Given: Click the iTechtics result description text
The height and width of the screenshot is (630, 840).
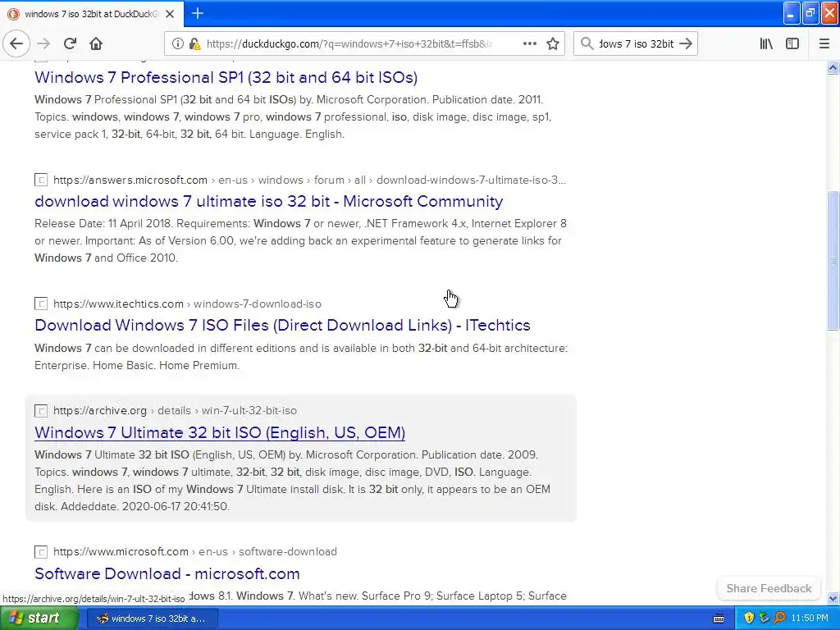Looking at the screenshot, I should [301, 357].
